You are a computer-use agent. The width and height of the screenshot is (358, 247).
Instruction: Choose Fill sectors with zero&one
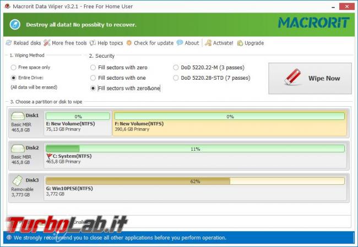pos(126,88)
